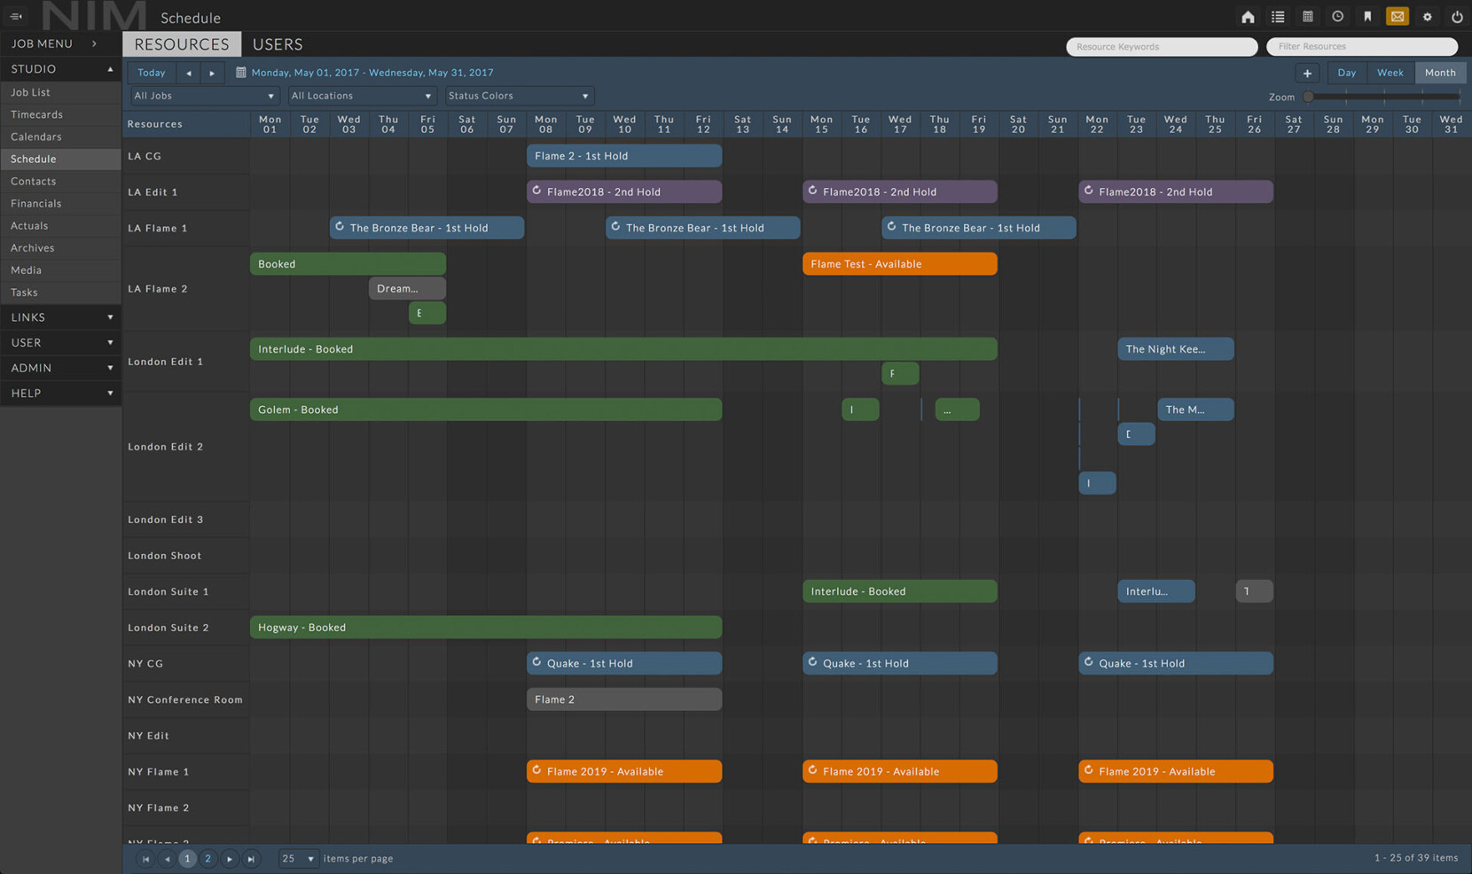Open the calendar icon near the top right
The width and height of the screenshot is (1472, 874).
tap(1307, 16)
